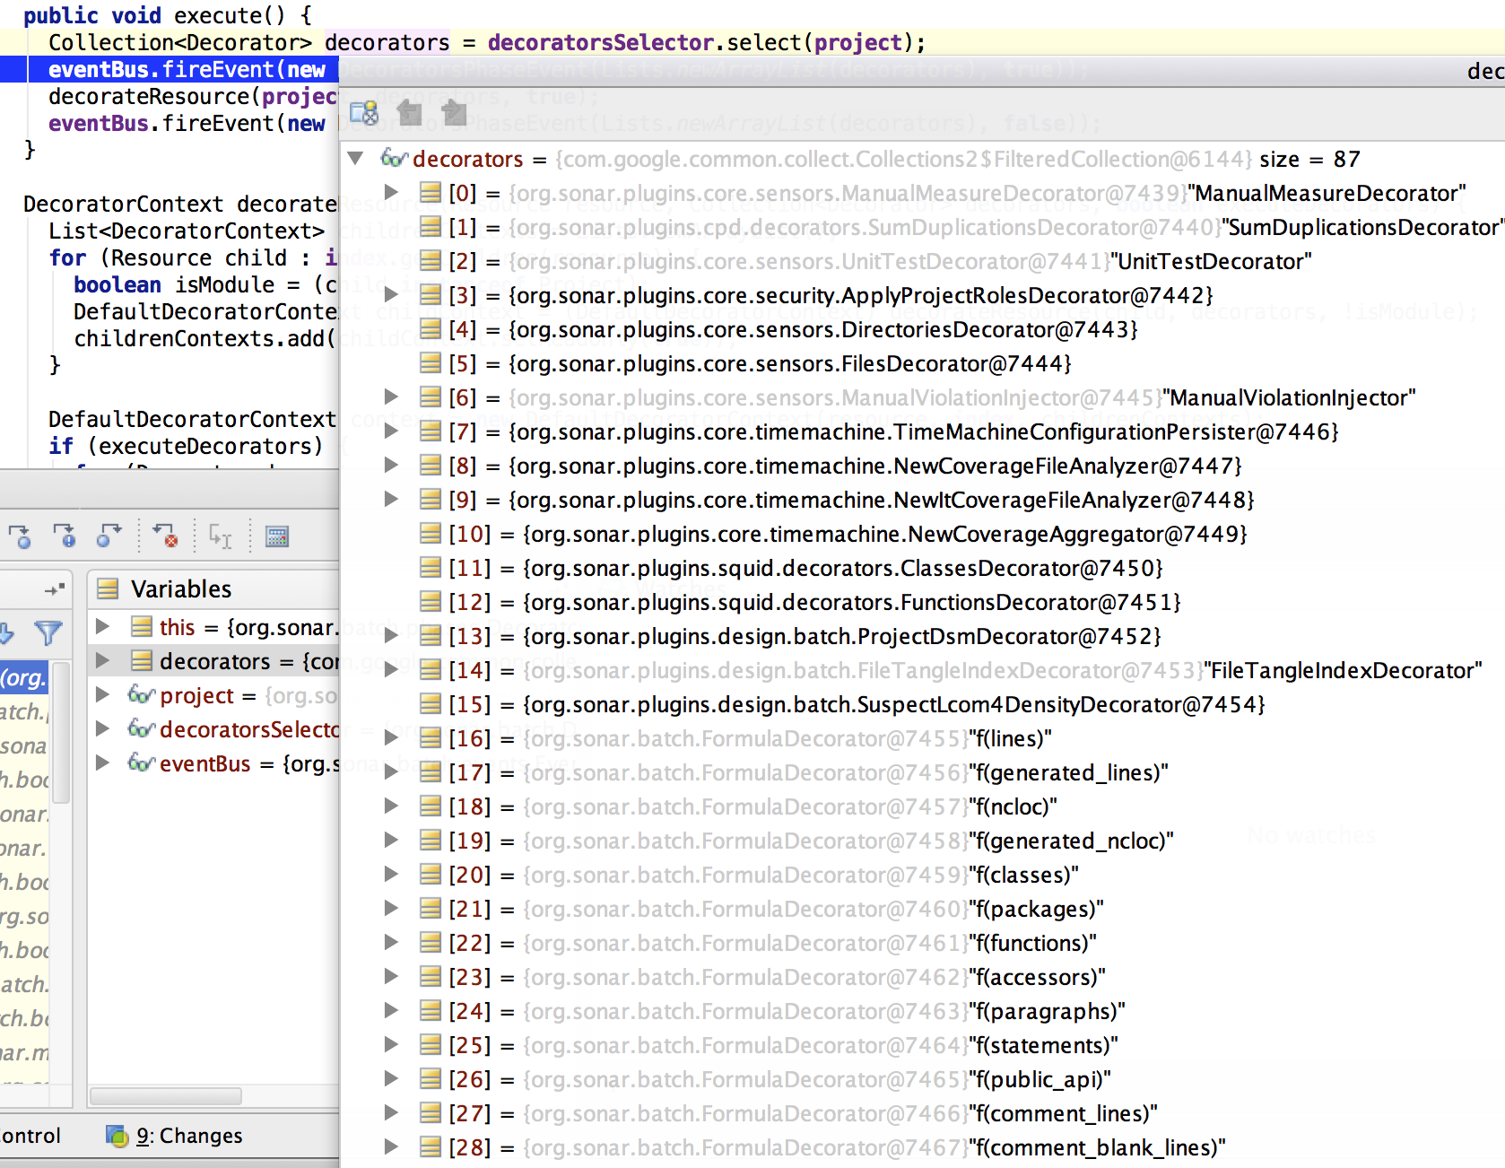Collapse the decorators root node in popup
Viewport: 1505px width, 1168px height.
coord(356,159)
